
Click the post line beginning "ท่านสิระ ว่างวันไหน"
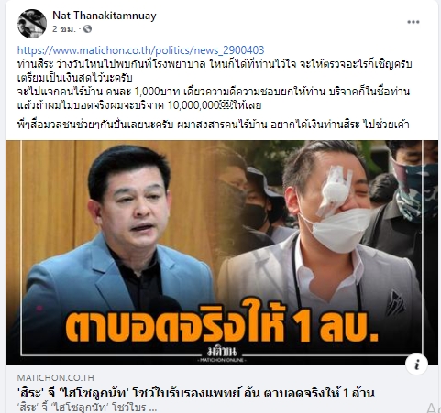215,64
